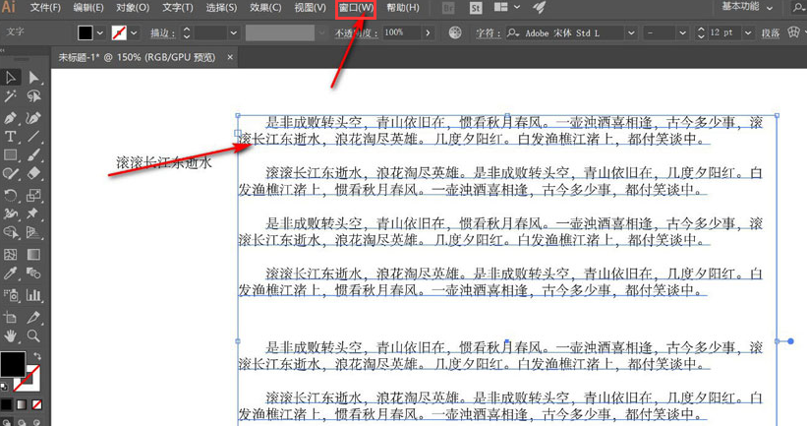Click the opacity 100% input field
807x426 pixels.
click(x=399, y=32)
